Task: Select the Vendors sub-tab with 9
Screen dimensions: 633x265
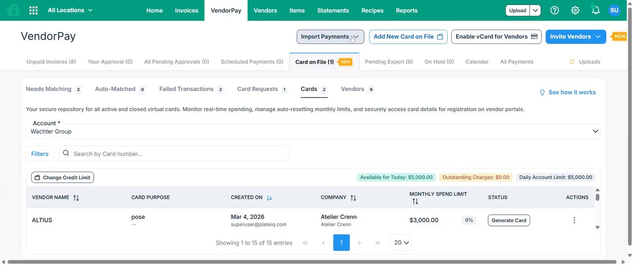Action: pyautogui.click(x=358, y=89)
